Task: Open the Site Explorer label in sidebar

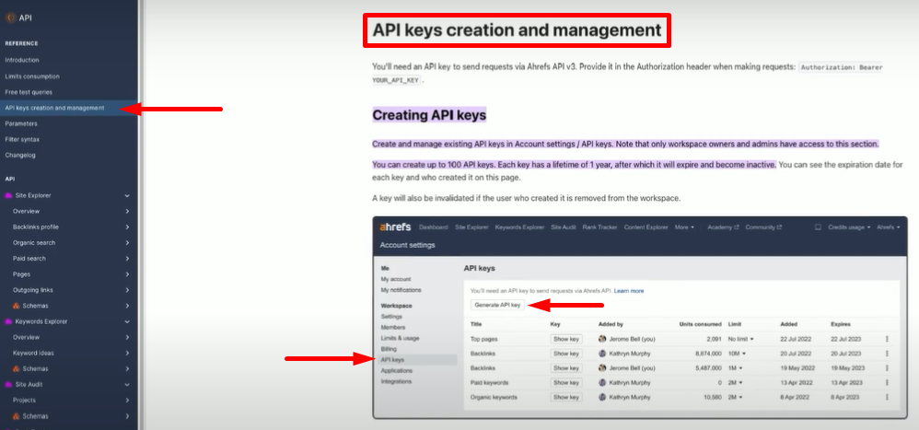Action: pos(33,196)
